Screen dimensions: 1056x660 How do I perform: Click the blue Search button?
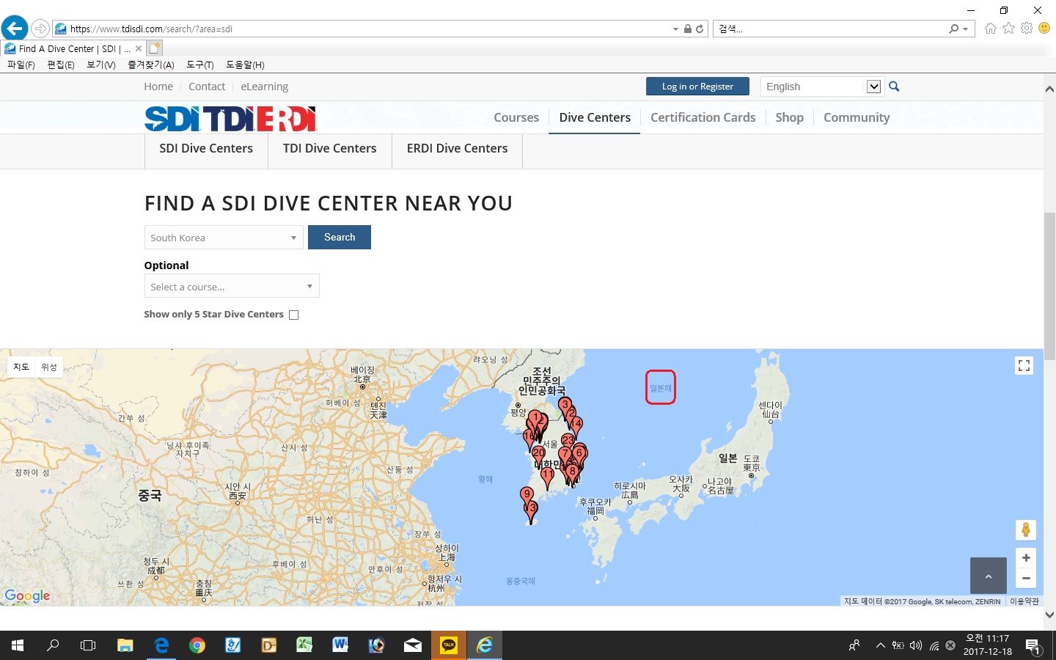point(339,238)
